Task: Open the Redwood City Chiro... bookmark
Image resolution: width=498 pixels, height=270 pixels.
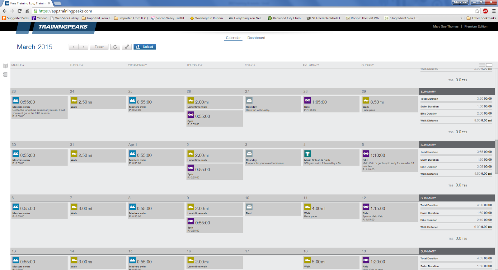Action: [285, 18]
